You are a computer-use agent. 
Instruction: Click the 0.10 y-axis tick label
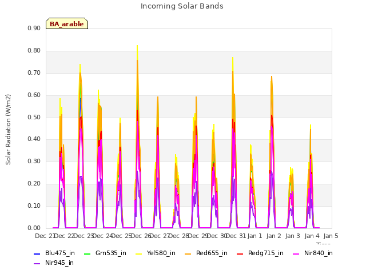coord(34,205)
